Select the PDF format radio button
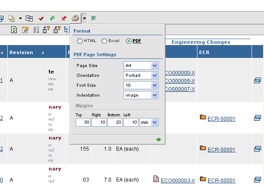 point(129,41)
